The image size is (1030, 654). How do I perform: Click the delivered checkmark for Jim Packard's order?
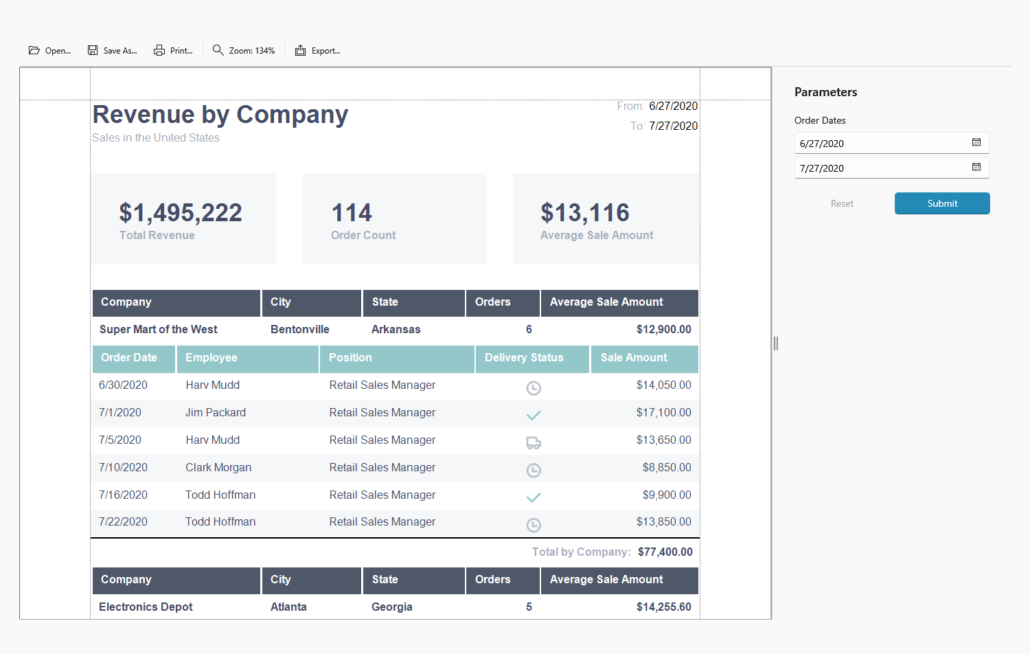(x=534, y=415)
